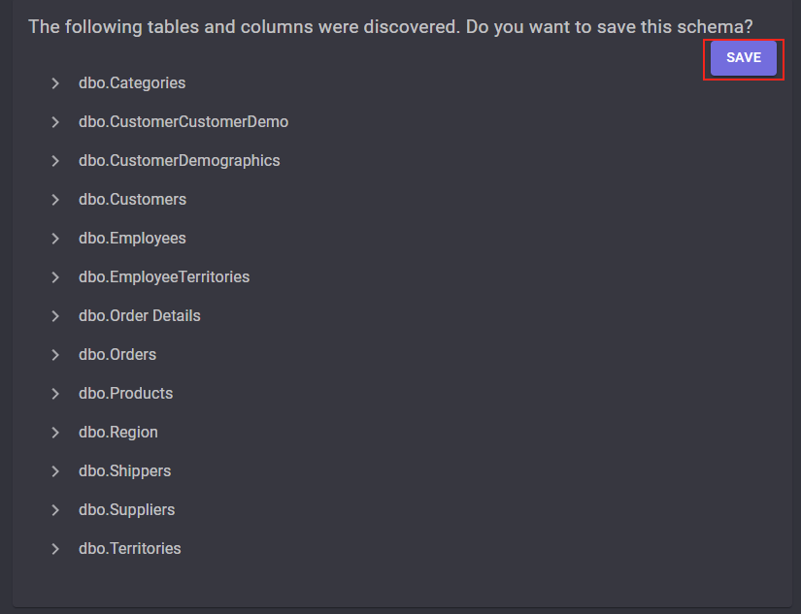Select the dbo.Products table label

coord(125,394)
